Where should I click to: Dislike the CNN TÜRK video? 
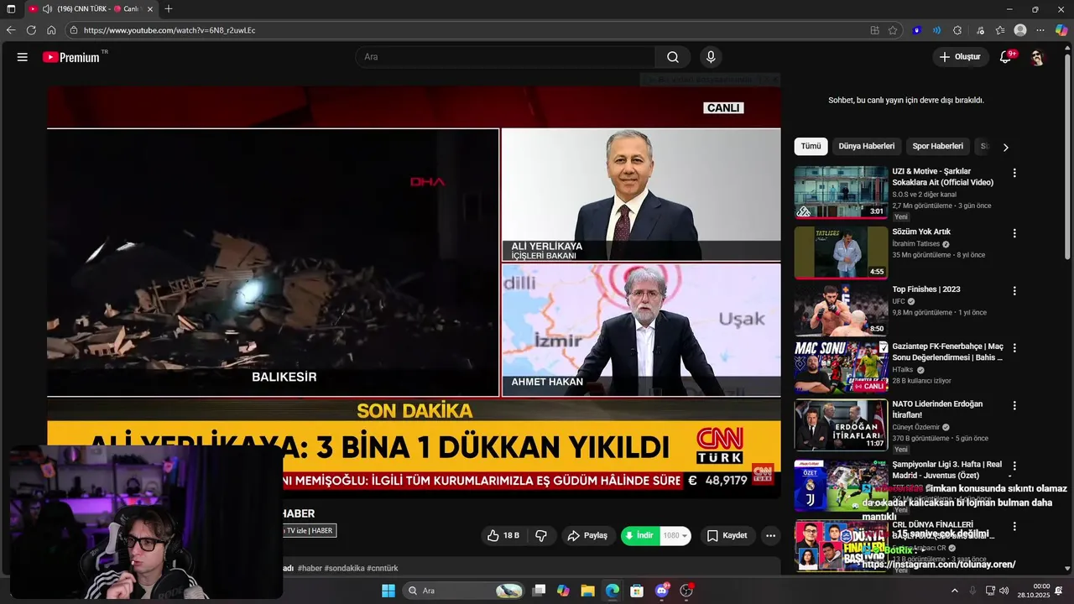[541, 535]
